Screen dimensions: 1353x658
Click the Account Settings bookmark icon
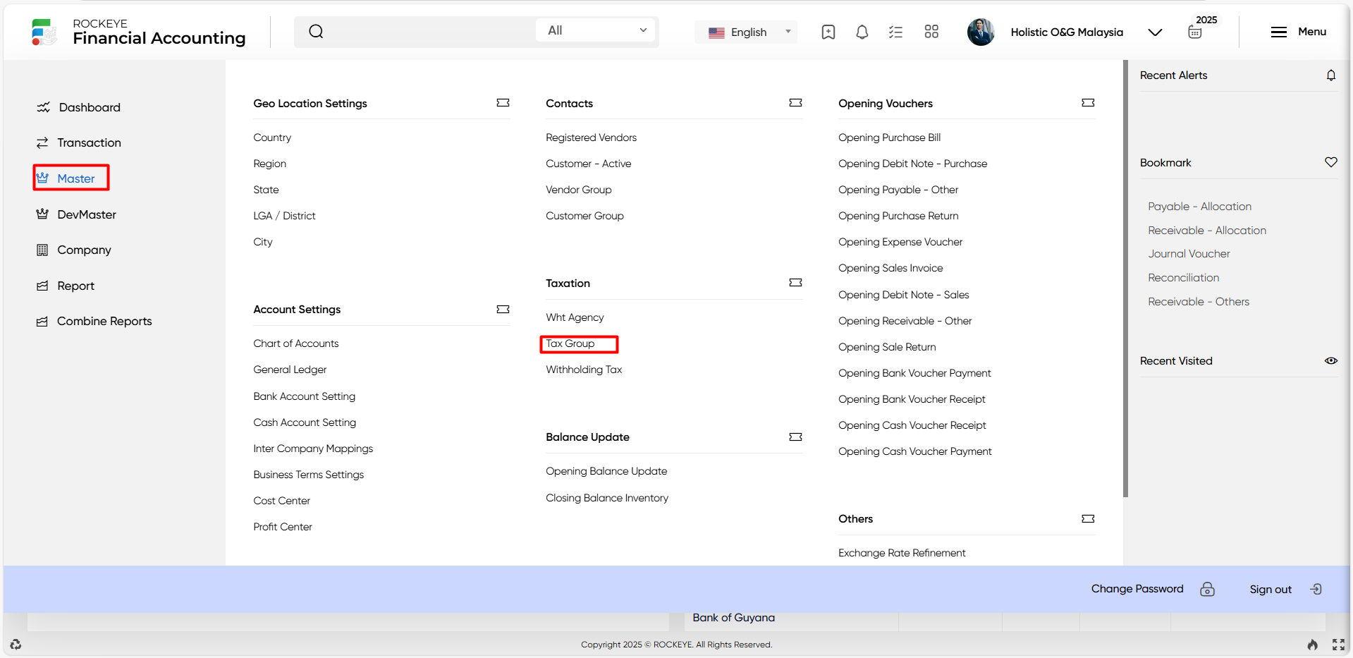503,310
